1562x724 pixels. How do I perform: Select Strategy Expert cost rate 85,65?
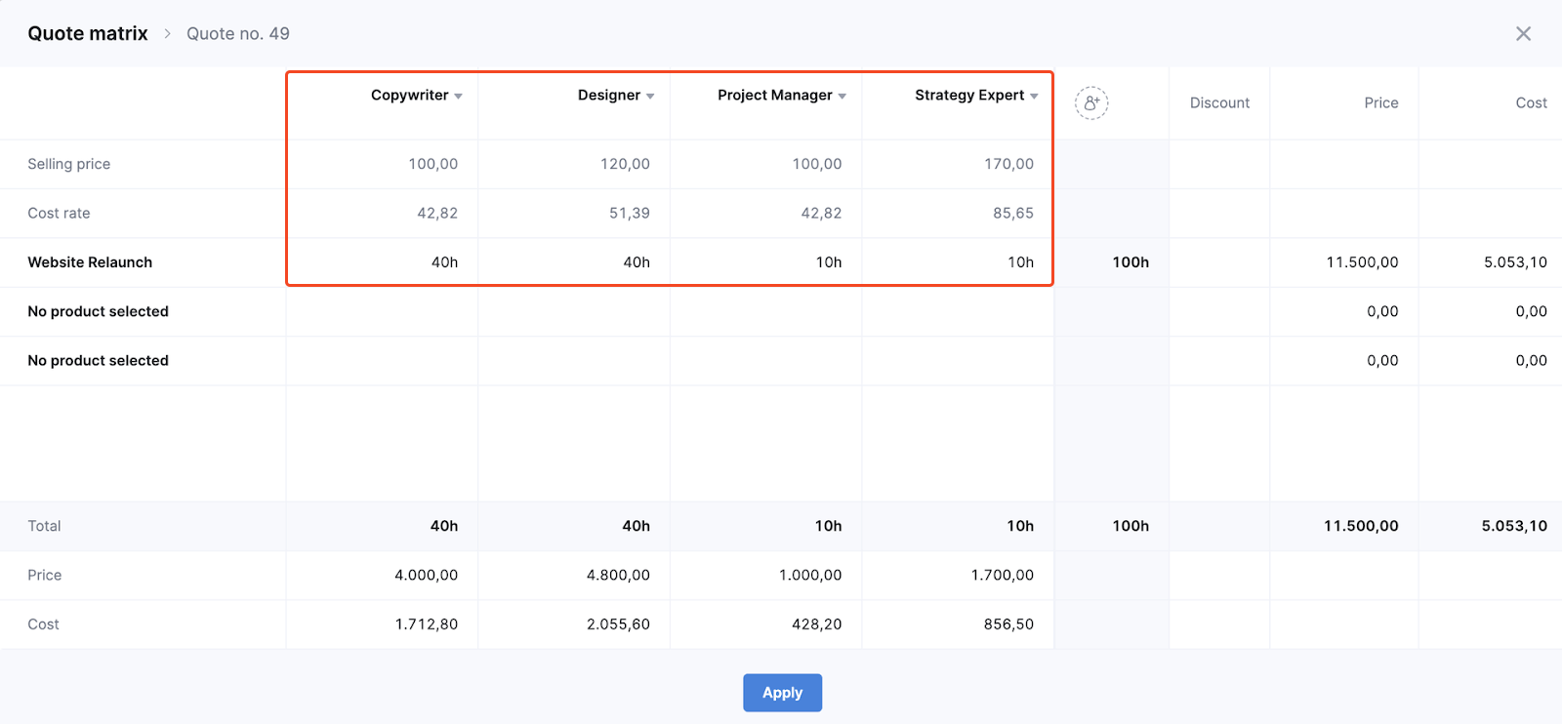tap(1013, 213)
